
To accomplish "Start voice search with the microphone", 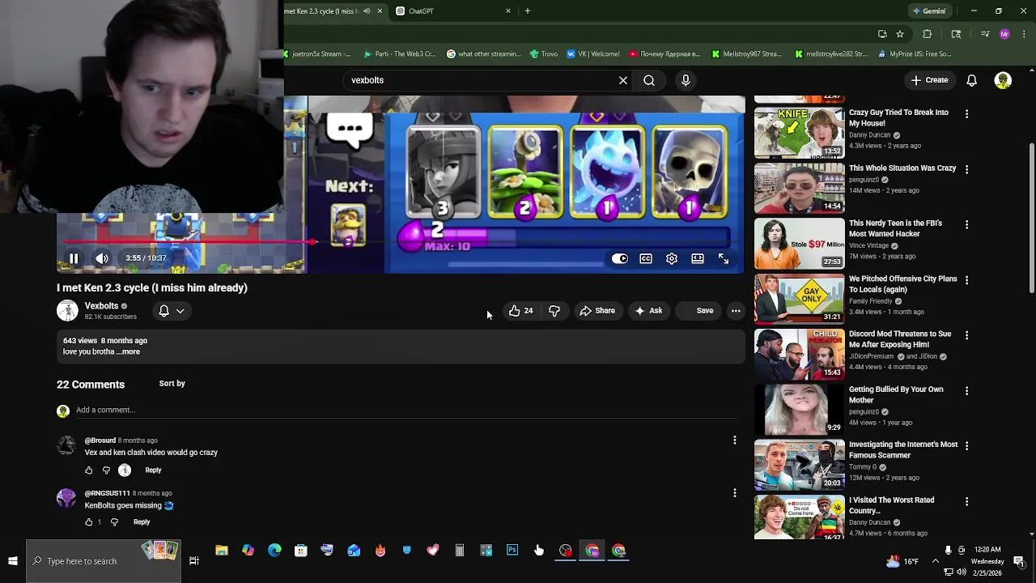I will pos(686,80).
